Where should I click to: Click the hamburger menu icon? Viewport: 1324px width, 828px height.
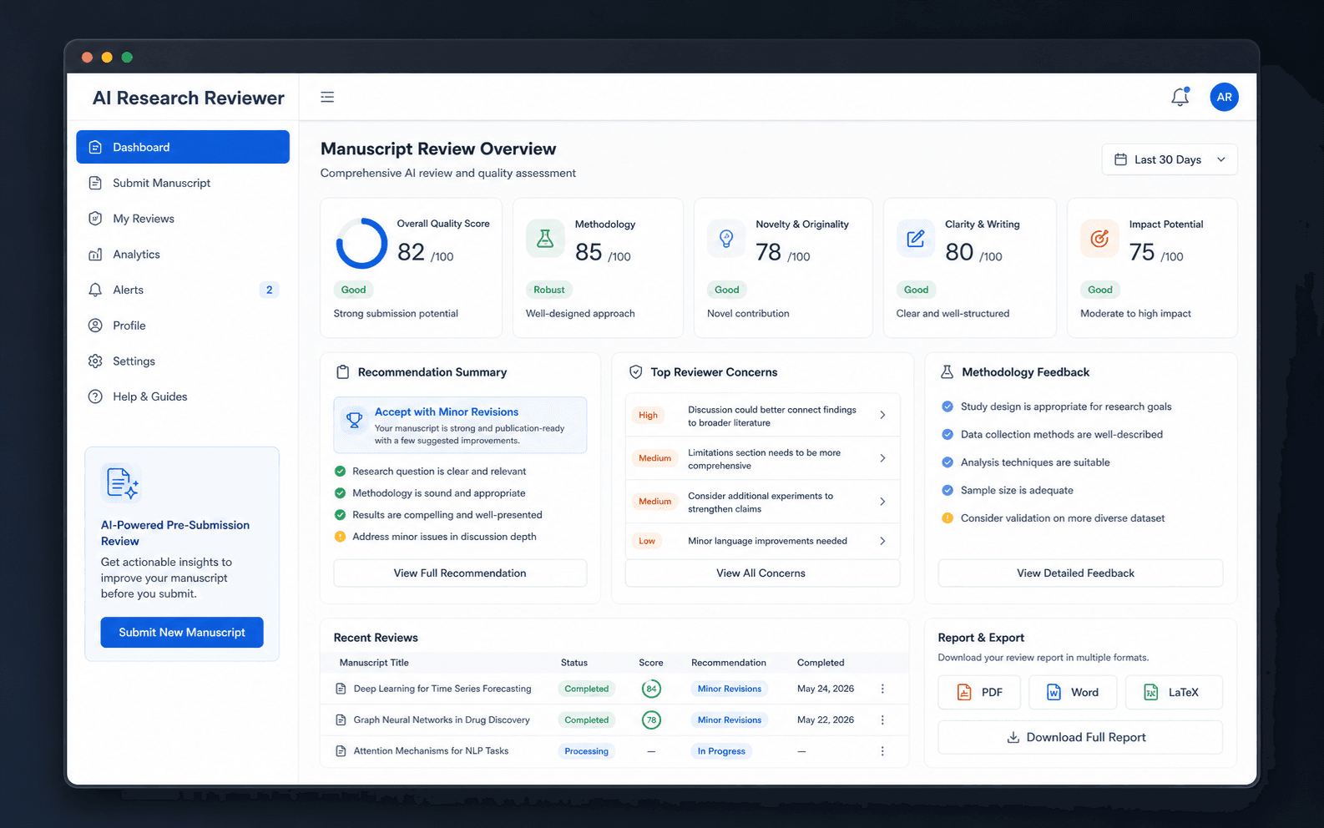point(327,97)
